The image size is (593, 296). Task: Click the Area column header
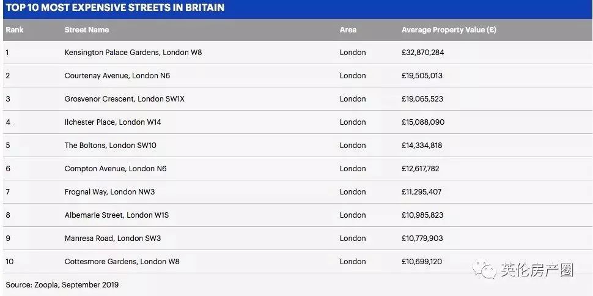pyautogui.click(x=348, y=29)
